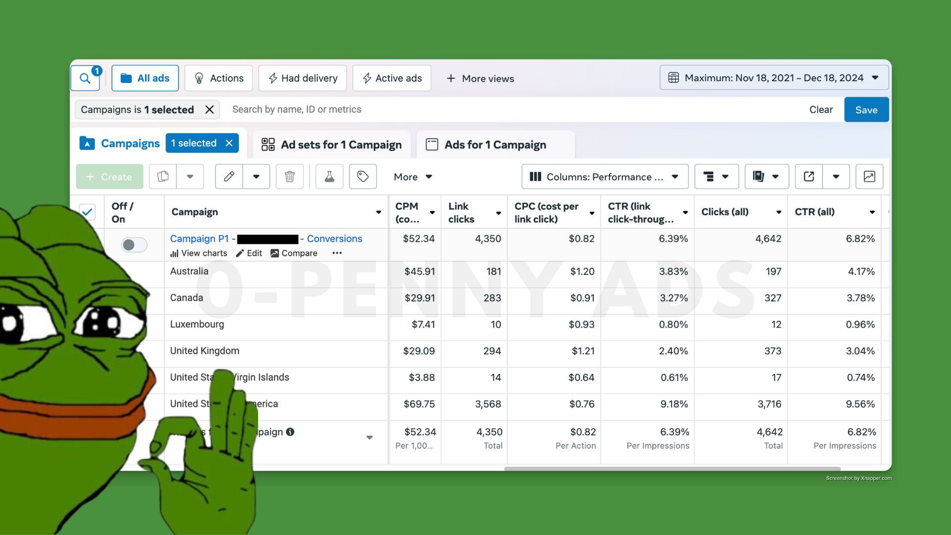Open the date range picker
The width and height of the screenshot is (951, 535).
click(774, 78)
